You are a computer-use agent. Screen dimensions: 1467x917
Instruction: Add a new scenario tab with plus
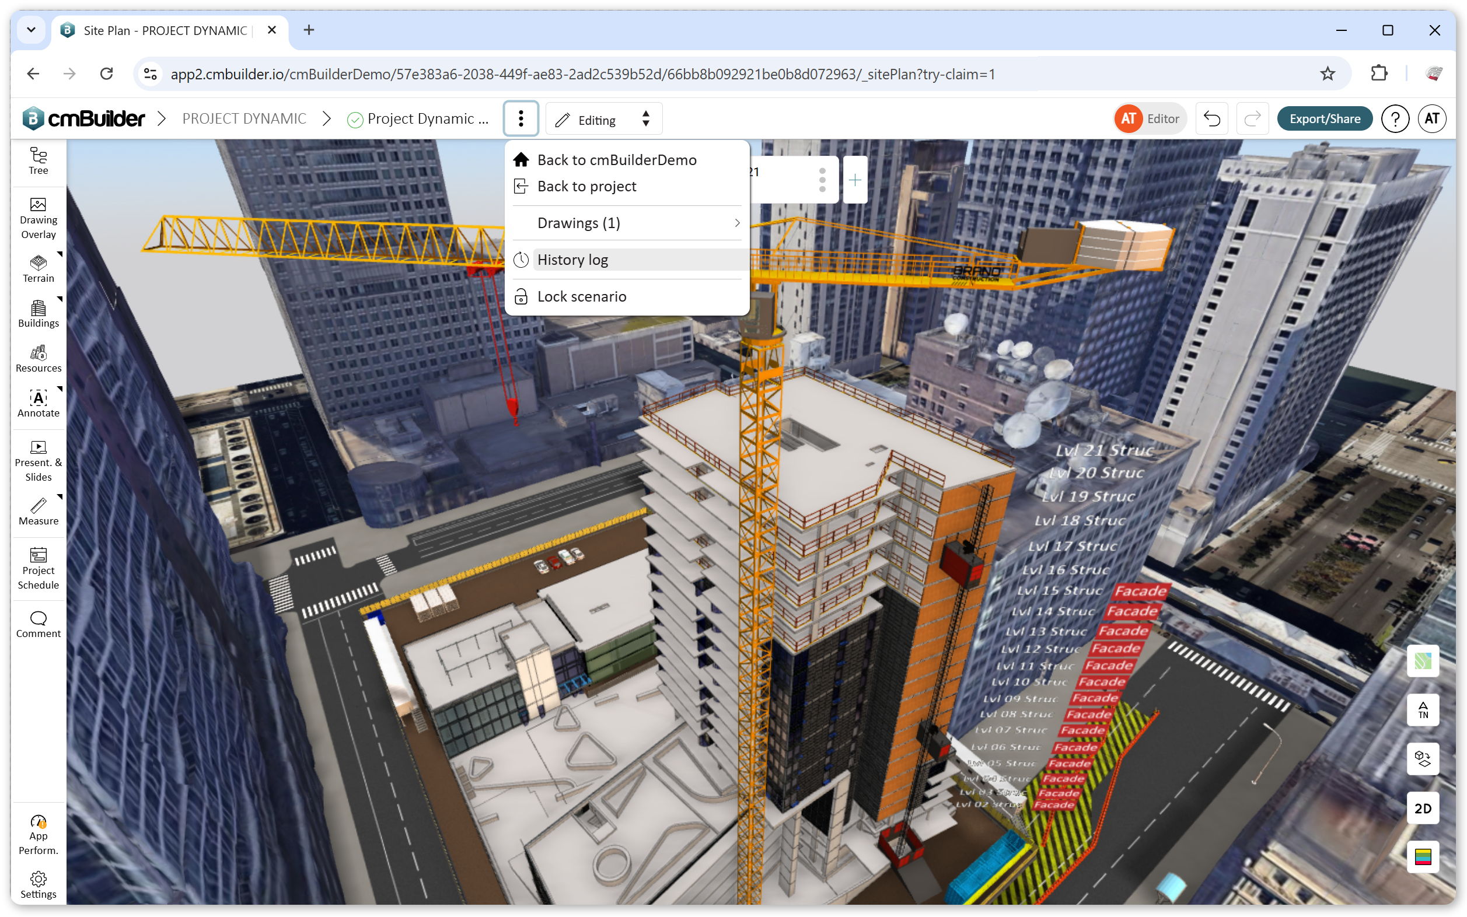854,180
